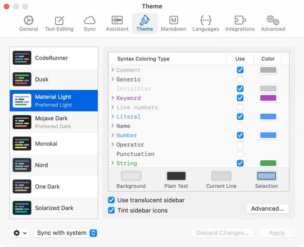This screenshot has width=304, height=247.
Task: Choose the Monokai theme
Action: [x=54, y=144]
